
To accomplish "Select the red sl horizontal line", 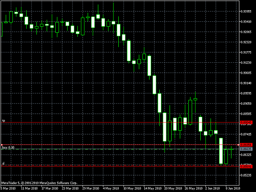I will tap(120, 166).
